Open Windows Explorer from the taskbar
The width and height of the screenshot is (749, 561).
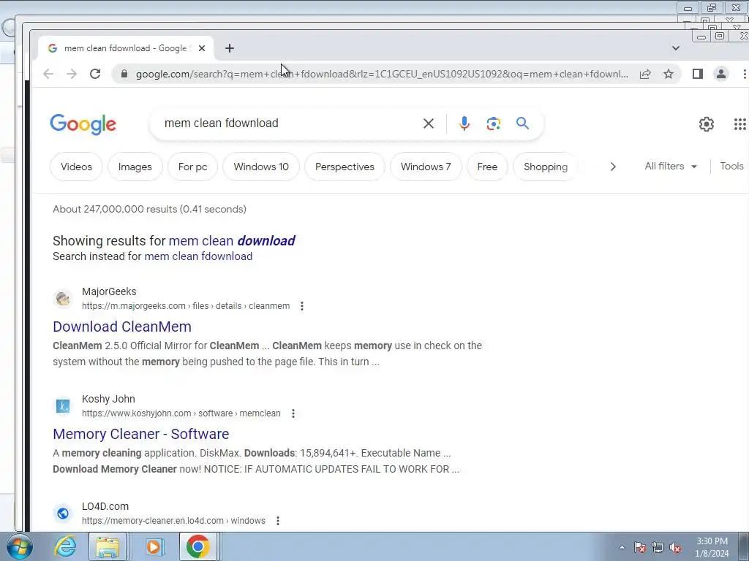[108, 546]
